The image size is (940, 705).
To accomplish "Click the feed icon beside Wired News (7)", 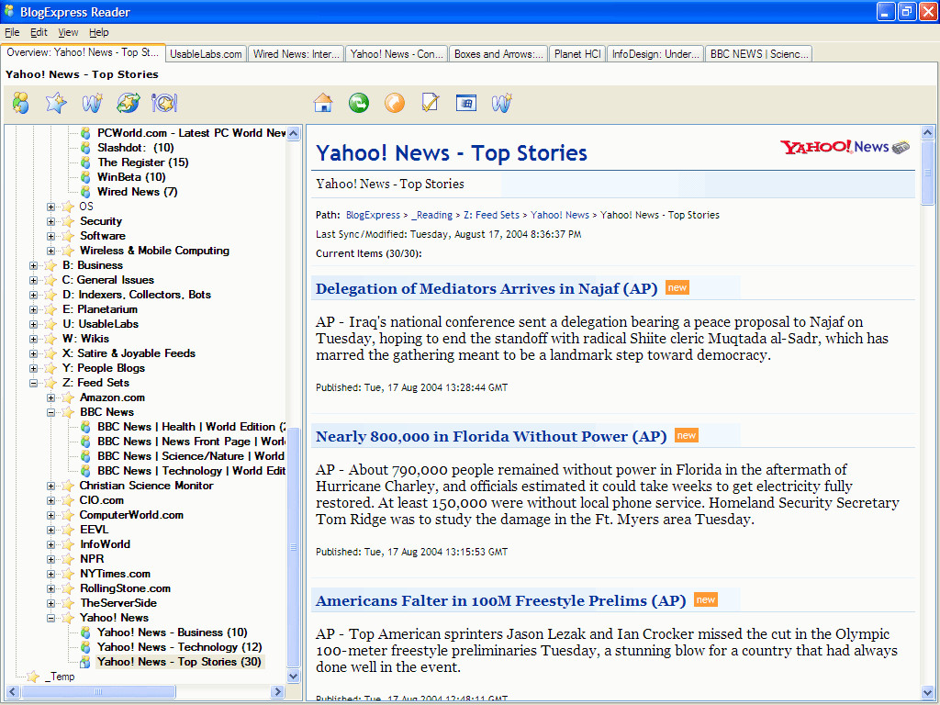I will (x=85, y=192).
